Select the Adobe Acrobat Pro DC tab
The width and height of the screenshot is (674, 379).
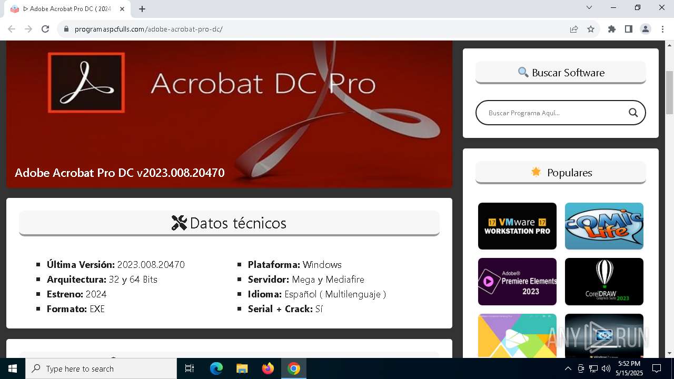pos(67,9)
